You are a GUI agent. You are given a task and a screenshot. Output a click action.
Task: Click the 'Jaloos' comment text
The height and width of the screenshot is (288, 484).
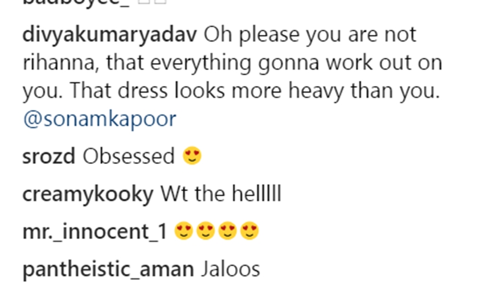pos(231,269)
